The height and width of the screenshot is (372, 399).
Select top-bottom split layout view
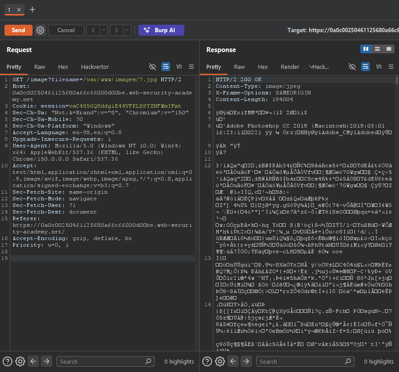pyautogui.click(x=377, y=49)
